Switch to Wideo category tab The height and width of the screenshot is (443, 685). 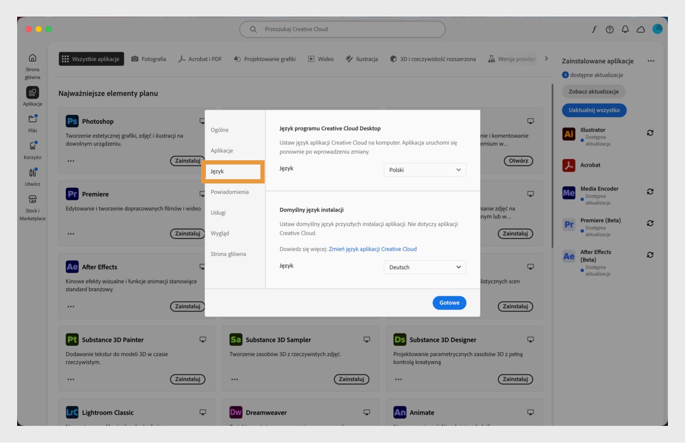point(321,59)
